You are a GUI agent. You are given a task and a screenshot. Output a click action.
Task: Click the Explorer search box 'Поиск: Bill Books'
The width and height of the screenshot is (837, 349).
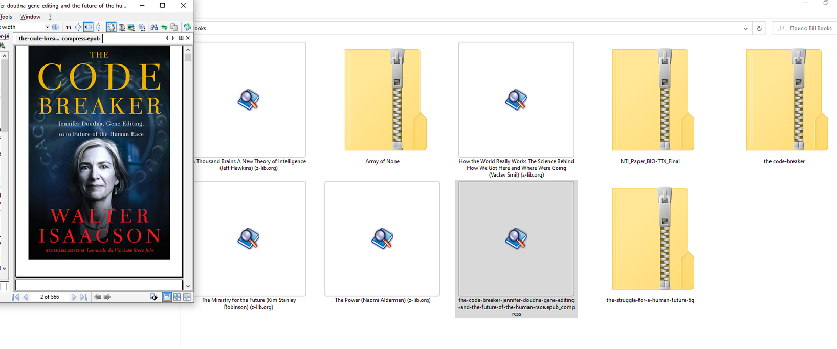[x=806, y=28]
